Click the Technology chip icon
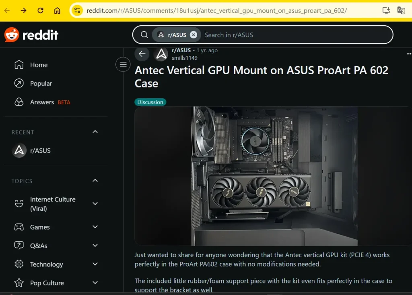 pos(19,264)
